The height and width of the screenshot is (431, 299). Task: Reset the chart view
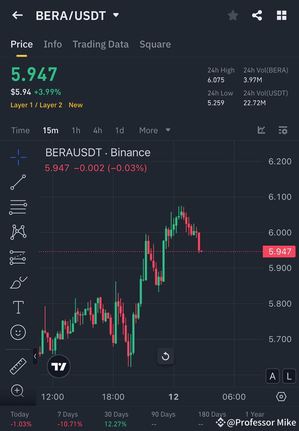(165, 356)
